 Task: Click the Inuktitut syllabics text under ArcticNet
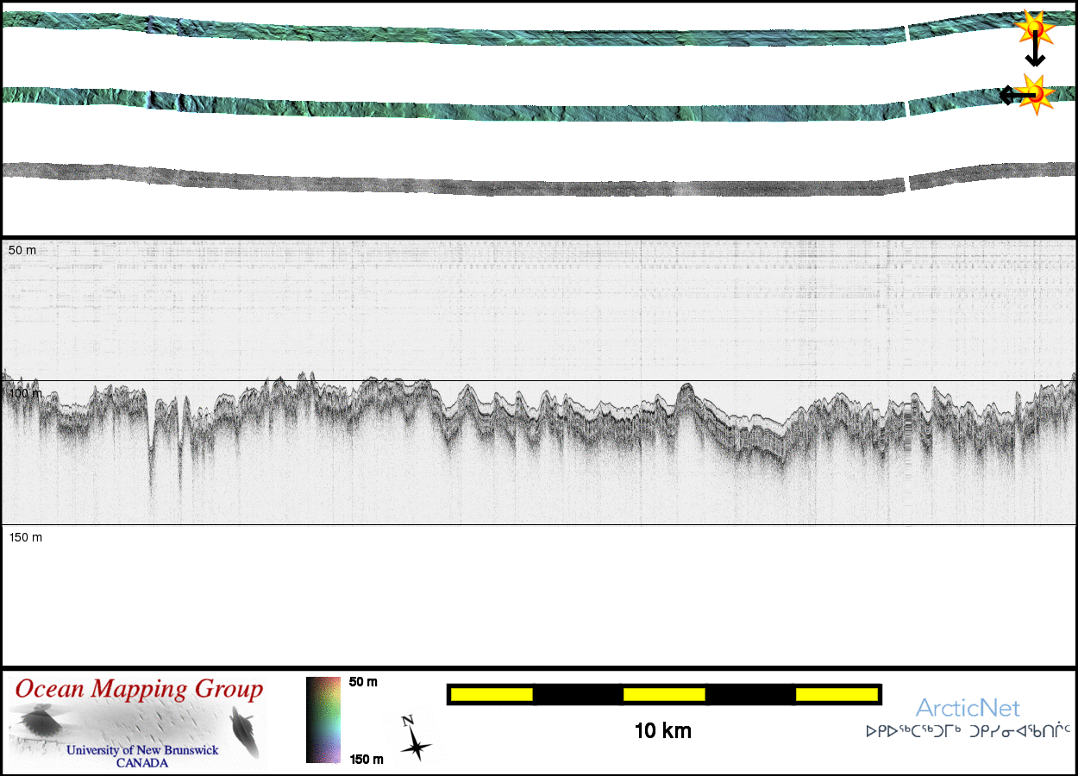click(x=968, y=731)
